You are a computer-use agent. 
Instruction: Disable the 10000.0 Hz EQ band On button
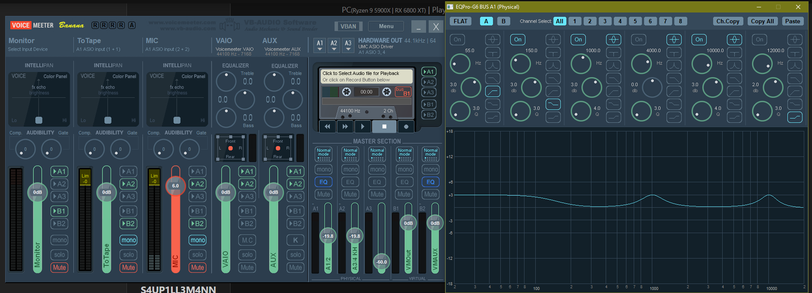point(699,40)
